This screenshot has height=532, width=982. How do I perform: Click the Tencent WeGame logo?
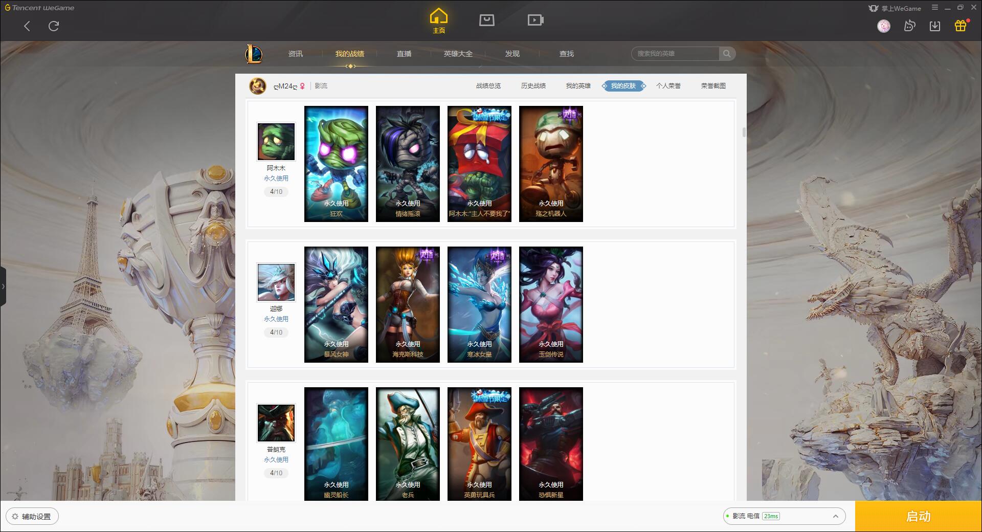click(x=39, y=8)
